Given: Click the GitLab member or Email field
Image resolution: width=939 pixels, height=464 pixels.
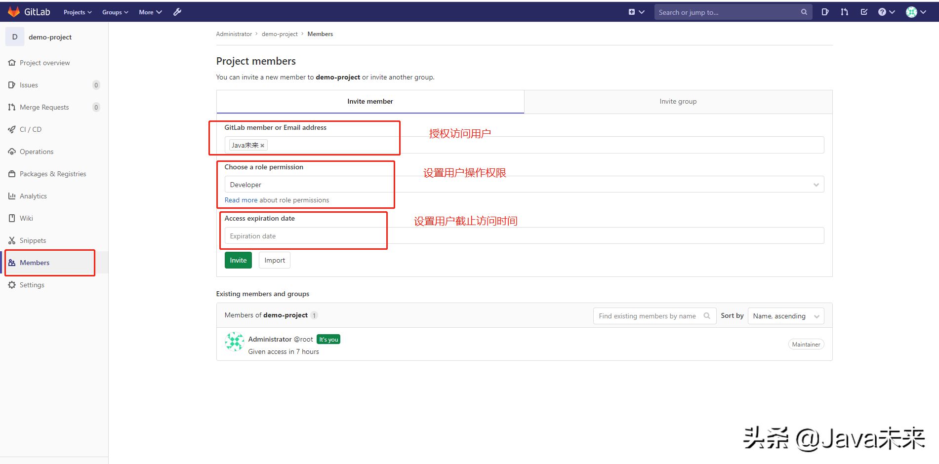Looking at the screenshot, I should click(524, 145).
